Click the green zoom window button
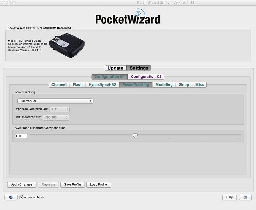 (14, 2)
